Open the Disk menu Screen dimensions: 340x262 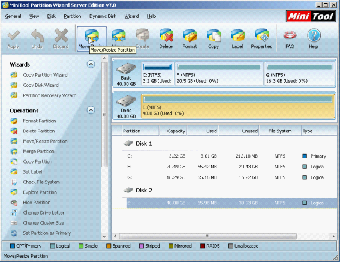pos(52,16)
